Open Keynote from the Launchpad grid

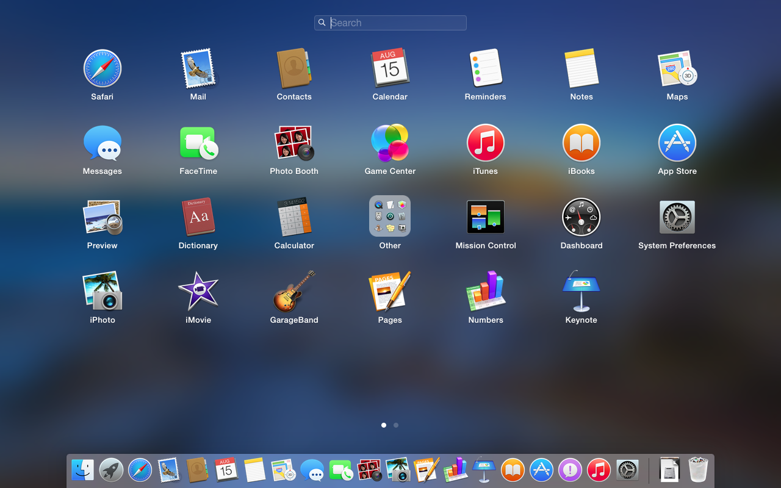pyautogui.click(x=581, y=292)
